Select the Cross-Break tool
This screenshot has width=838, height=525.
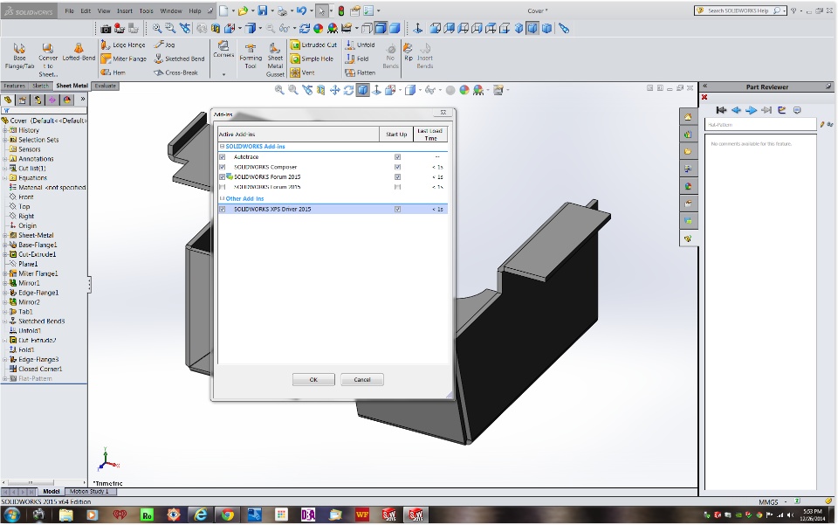point(175,73)
